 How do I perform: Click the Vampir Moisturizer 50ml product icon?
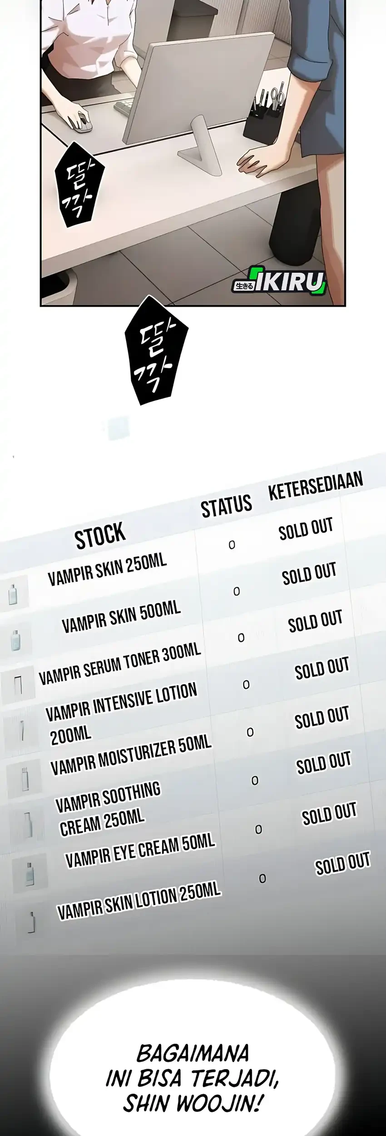click(x=25, y=778)
